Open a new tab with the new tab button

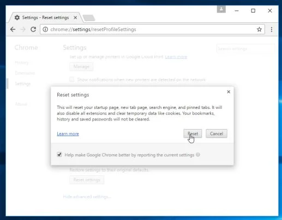[x=89, y=18]
